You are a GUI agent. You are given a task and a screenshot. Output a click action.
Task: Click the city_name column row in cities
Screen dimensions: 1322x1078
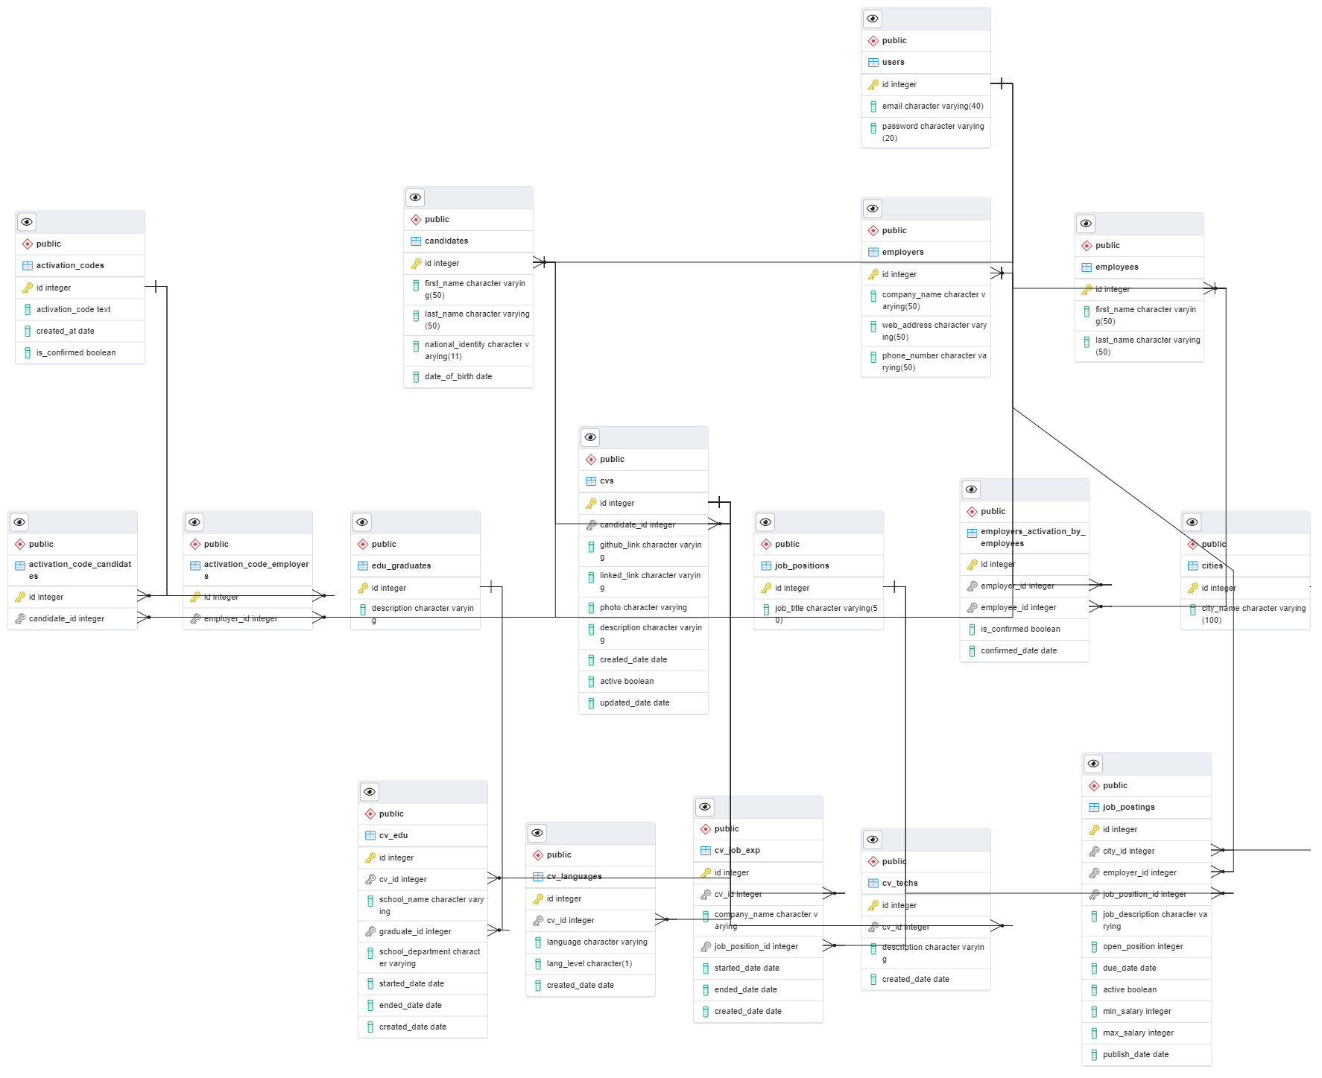click(x=1252, y=613)
